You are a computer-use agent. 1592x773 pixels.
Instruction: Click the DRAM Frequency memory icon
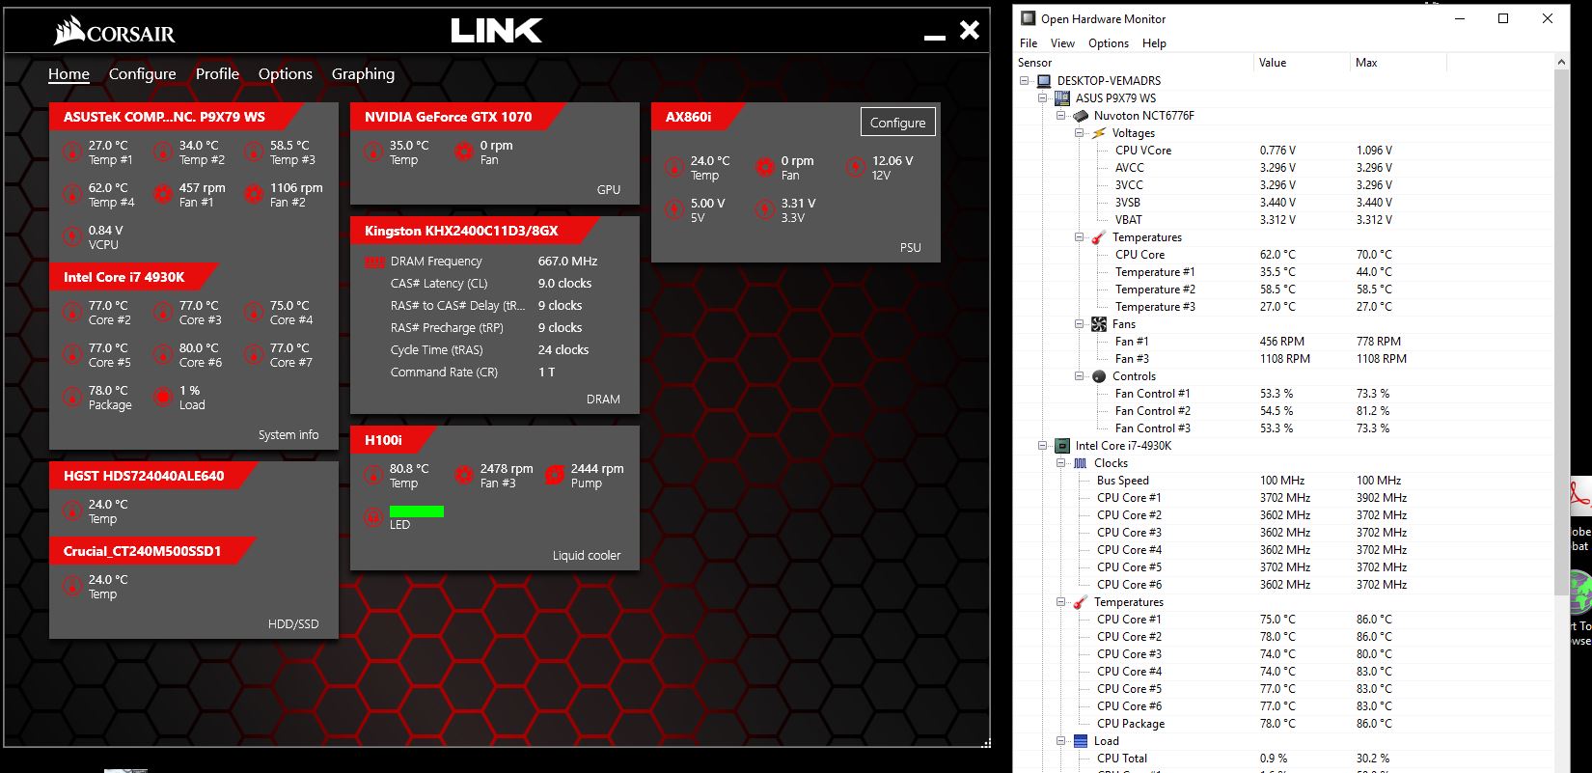point(374,262)
